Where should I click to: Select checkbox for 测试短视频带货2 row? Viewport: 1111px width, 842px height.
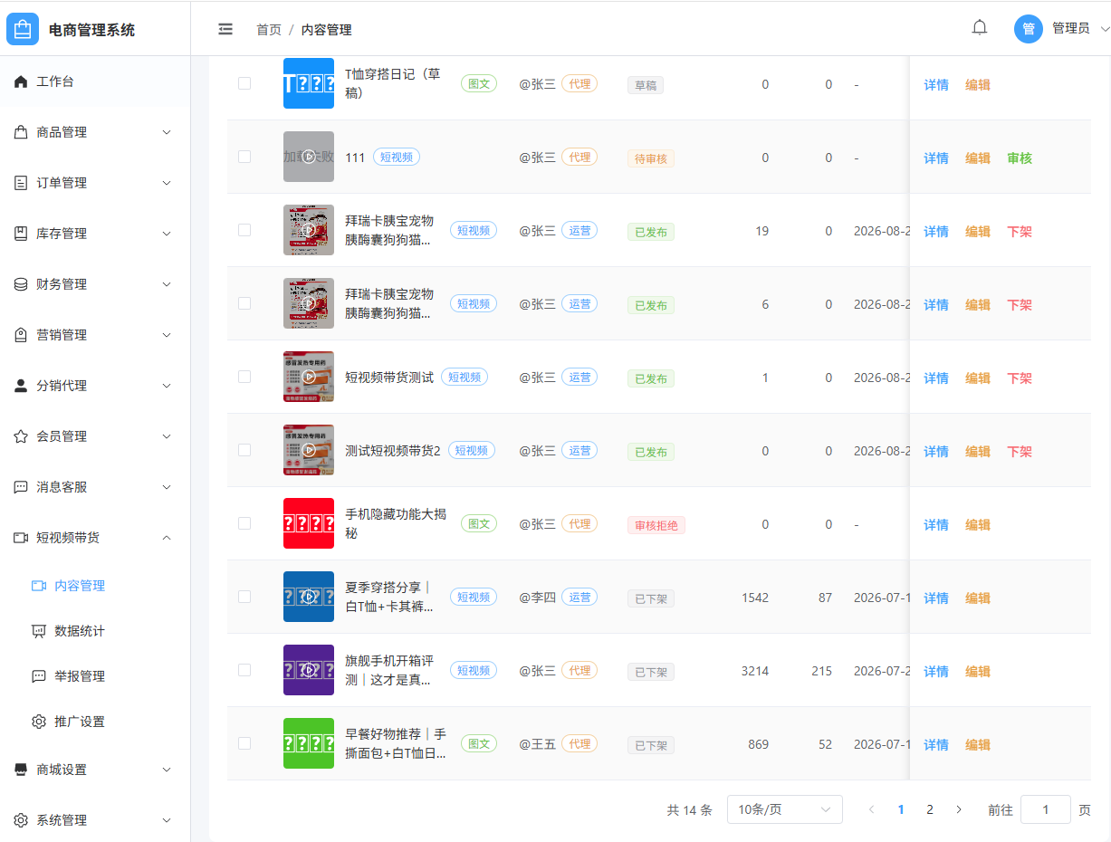[244, 450]
